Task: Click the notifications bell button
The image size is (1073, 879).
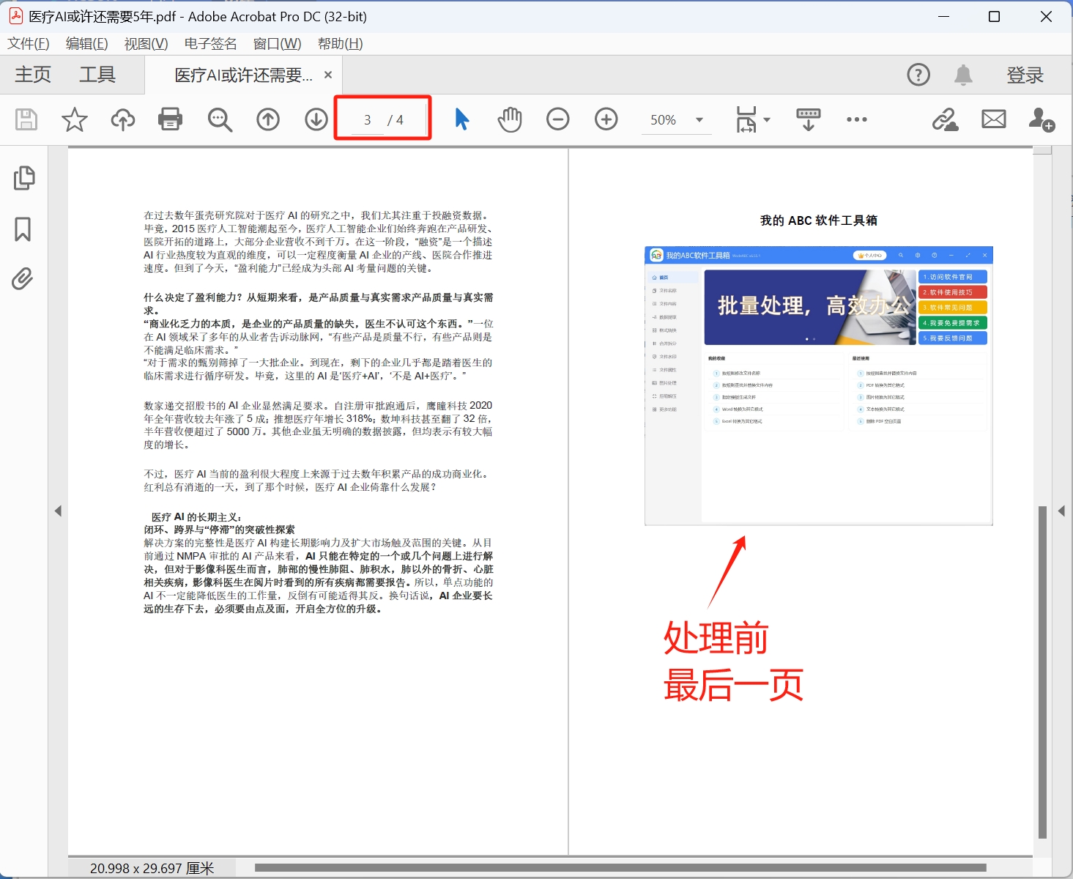Action: click(x=962, y=75)
